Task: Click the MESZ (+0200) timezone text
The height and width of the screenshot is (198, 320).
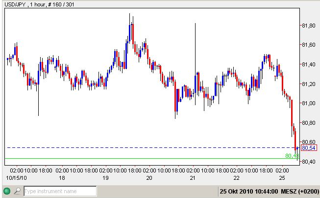Action: pyautogui.click(x=300, y=192)
